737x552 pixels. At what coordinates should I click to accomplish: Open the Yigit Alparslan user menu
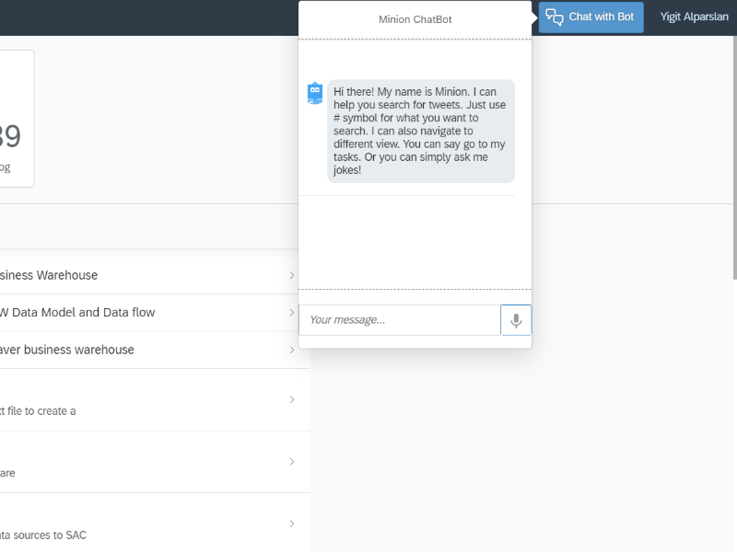coord(694,17)
